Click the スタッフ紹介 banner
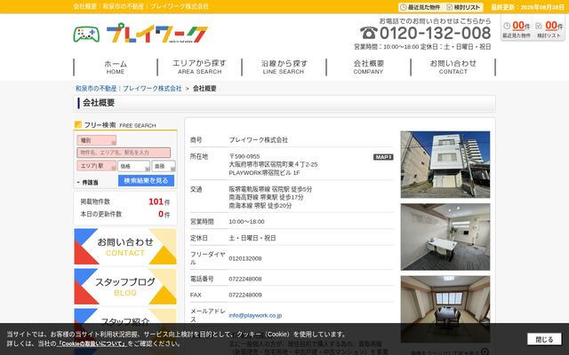 [x=125, y=316]
